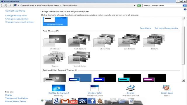Click the Search Control Panel field
This screenshot has width=187, height=105.
point(162,6)
